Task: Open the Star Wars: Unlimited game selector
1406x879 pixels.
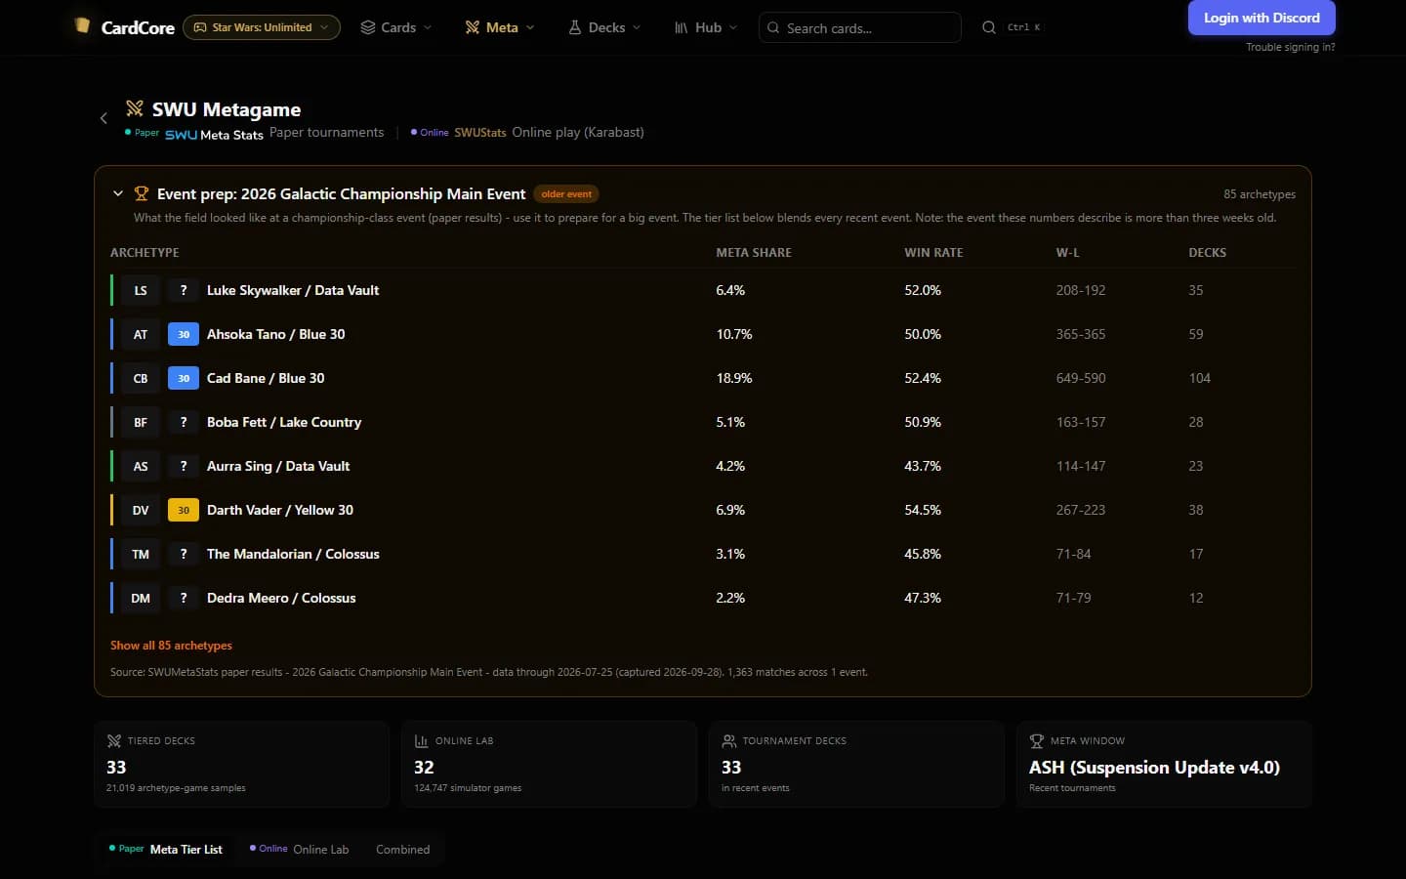Action: (x=262, y=27)
